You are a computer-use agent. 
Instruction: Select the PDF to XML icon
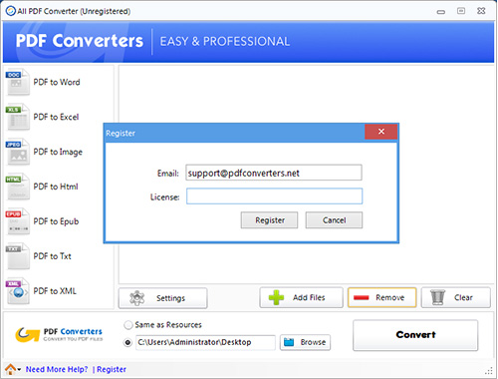pyautogui.click(x=18, y=291)
